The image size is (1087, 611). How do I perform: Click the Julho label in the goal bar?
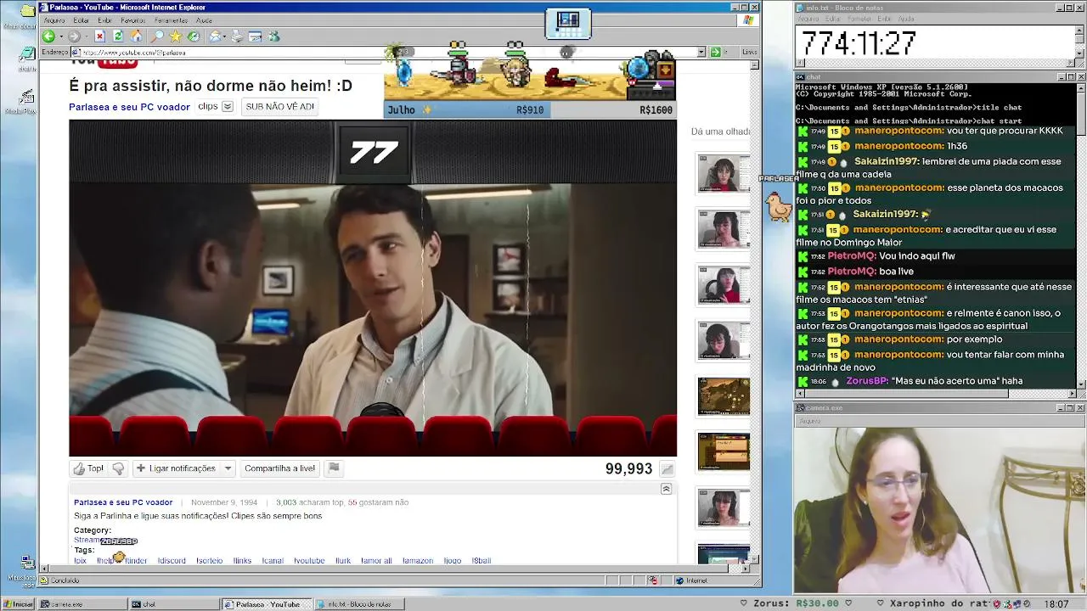pyautogui.click(x=402, y=110)
